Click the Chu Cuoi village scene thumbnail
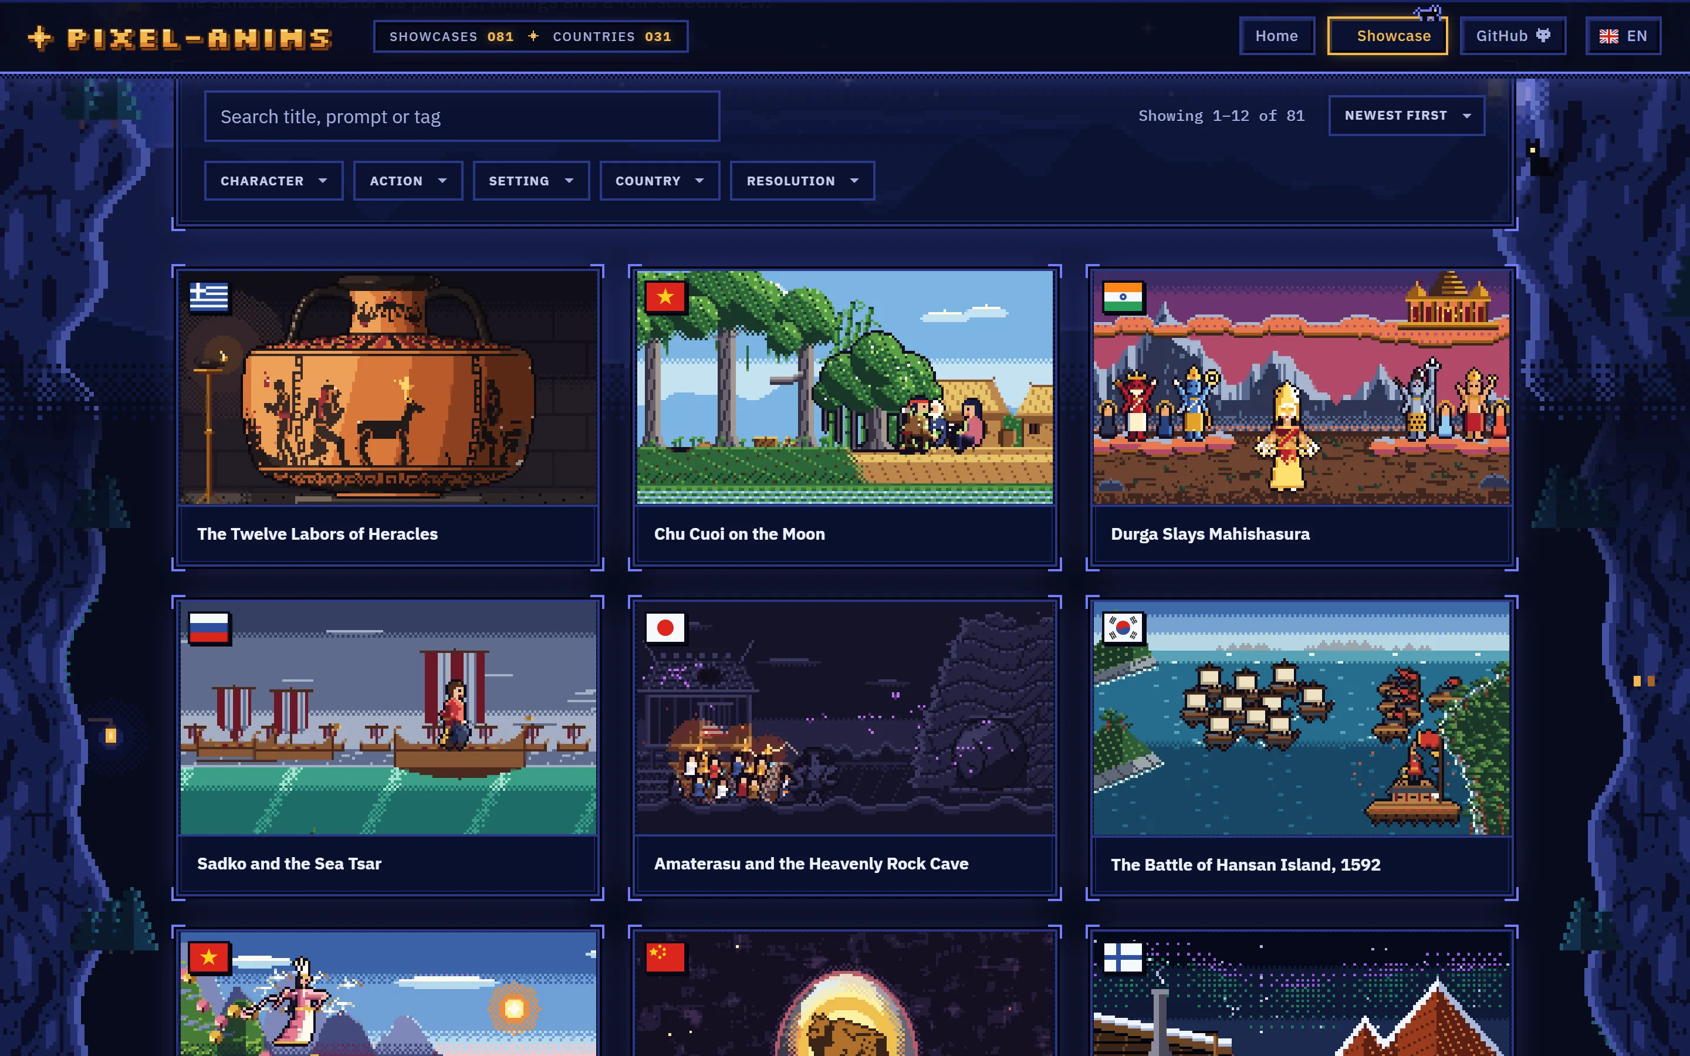Image resolution: width=1690 pixels, height=1056 pixels. pyautogui.click(x=844, y=388)
